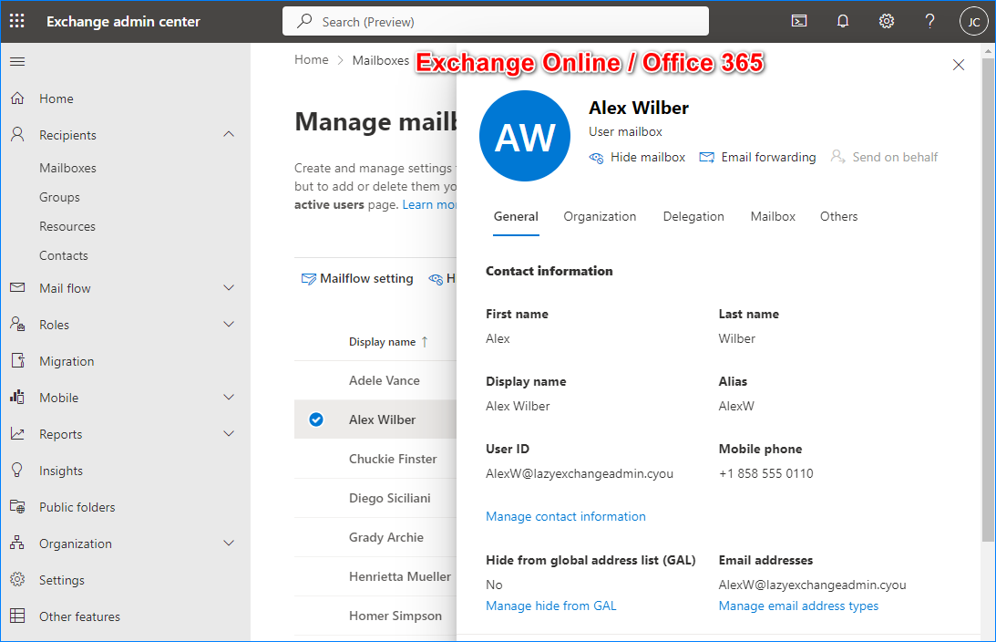The width and height of the screenshot is (996, 642).
Task: Click the Recipients person icon
Action: (17, 135)
